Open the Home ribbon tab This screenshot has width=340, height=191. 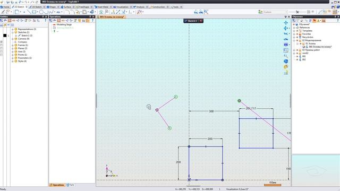[5, 7]
